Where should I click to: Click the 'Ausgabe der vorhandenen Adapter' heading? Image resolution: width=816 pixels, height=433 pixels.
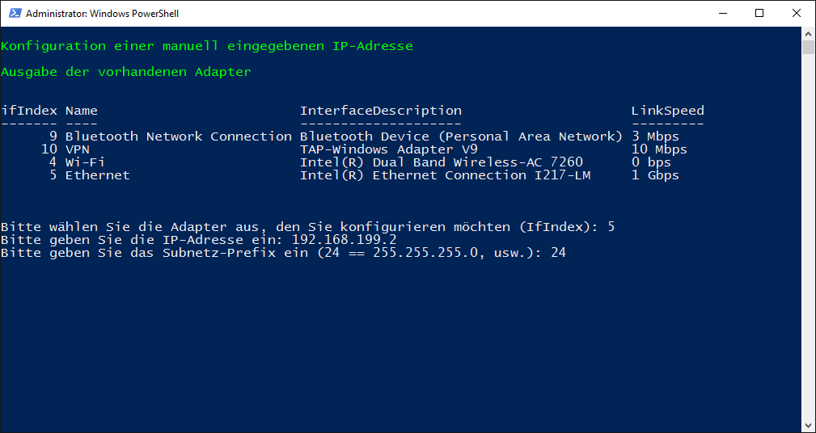point(126,72)
